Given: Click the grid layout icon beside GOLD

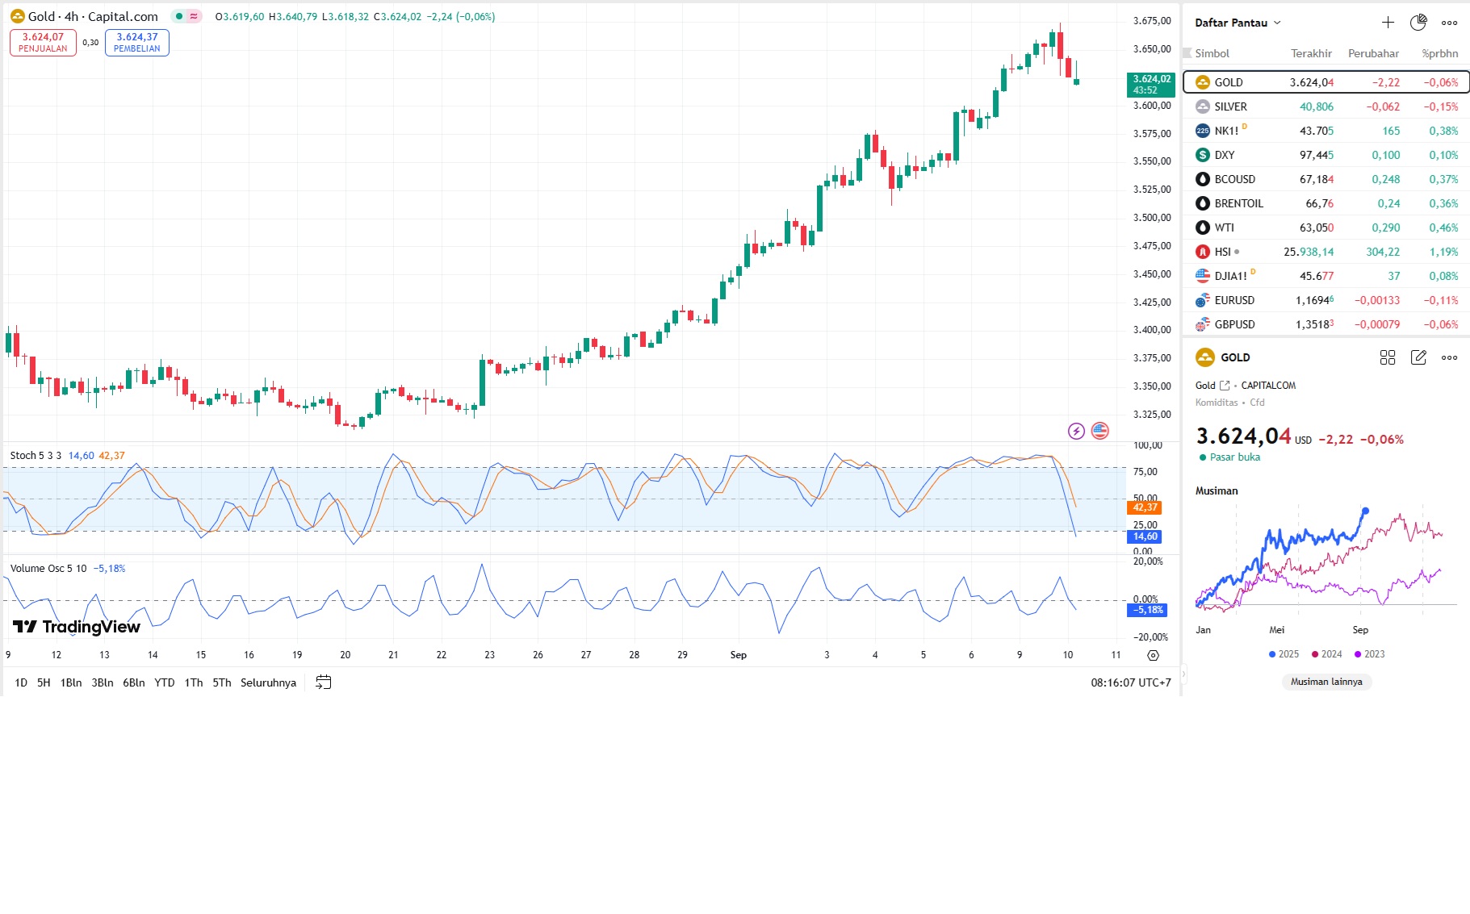Looking at the screenshot, I should [x=1388, y=357].
